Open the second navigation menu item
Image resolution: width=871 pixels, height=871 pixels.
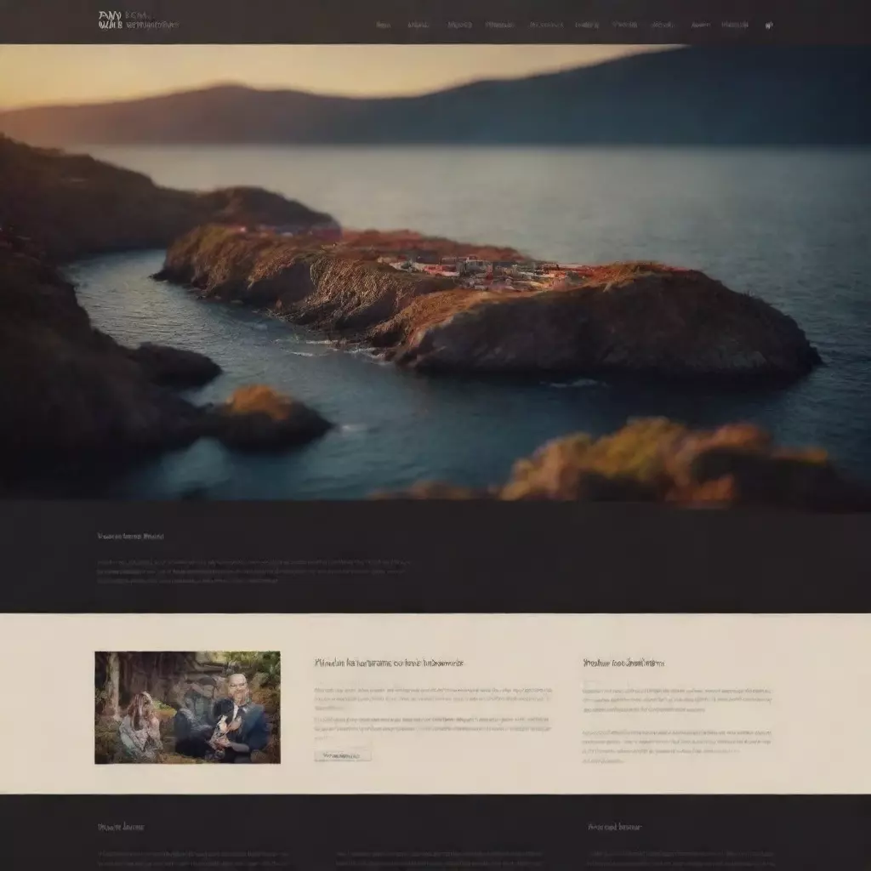[418, 25]
